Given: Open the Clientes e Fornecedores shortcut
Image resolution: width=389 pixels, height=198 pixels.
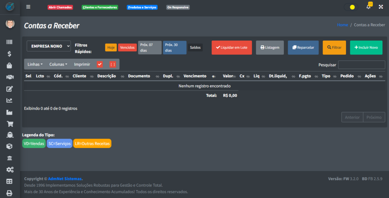Looking at the screenshot, I should coord(100,7).
